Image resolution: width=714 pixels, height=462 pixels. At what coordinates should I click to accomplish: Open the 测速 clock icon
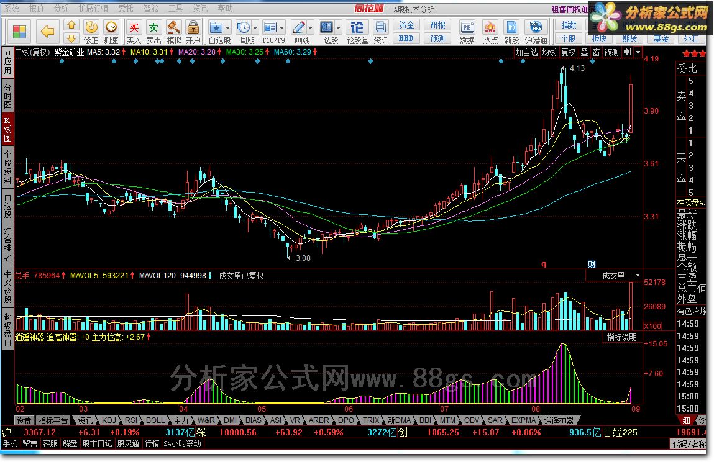pyautogui.click(x=111, y=27)
